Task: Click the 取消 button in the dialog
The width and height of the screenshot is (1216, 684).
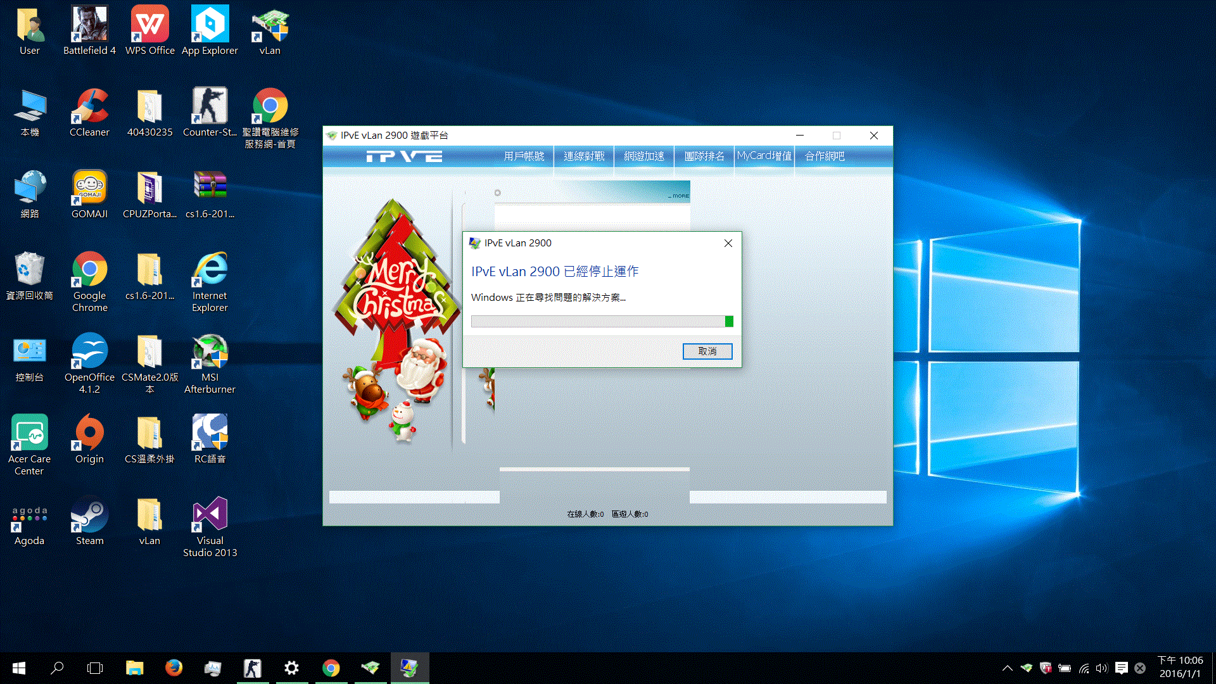Action: (707, 351)
